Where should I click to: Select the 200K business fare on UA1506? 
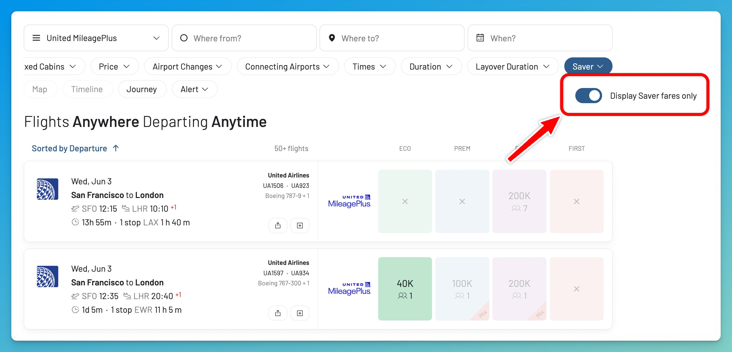click(x=519, y=201)
